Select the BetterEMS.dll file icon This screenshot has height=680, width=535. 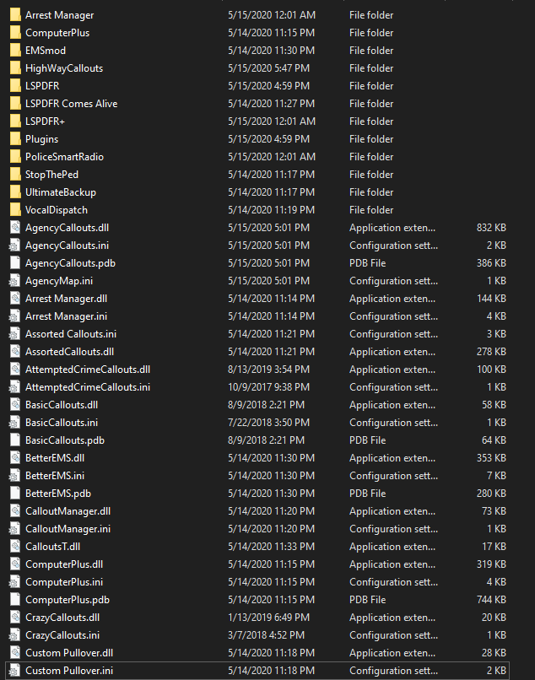15,458
